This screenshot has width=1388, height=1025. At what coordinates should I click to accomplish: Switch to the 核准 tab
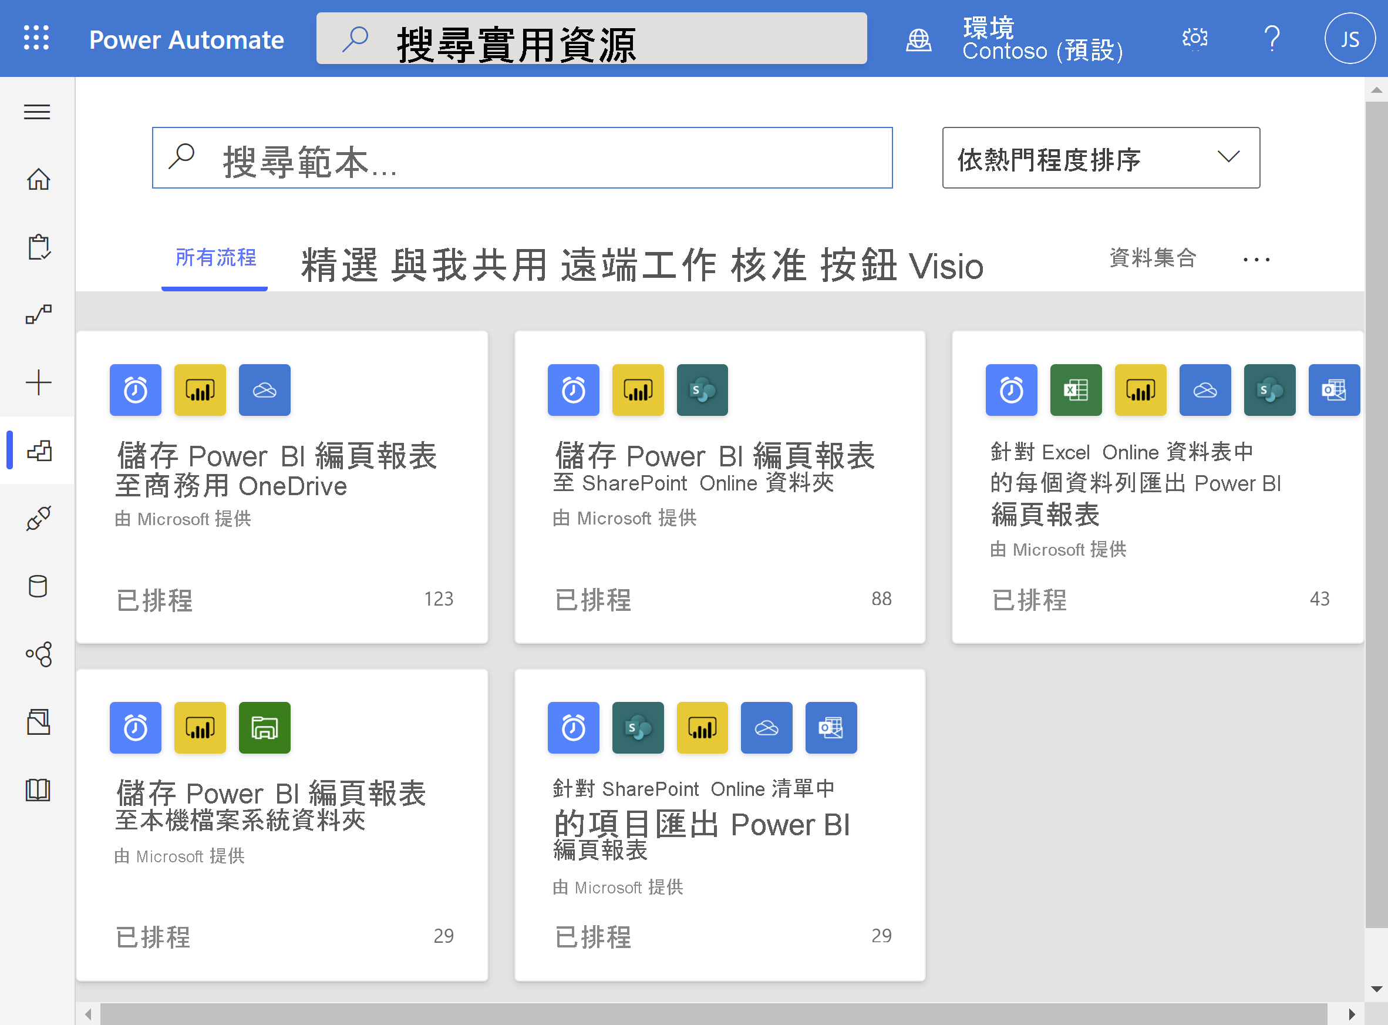pos(769,265)
